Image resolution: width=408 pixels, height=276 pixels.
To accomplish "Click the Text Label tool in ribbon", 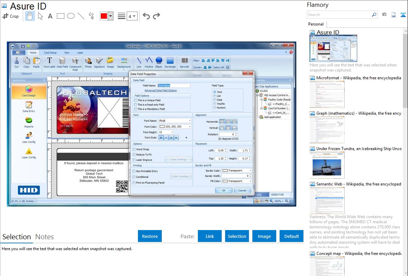I will [49, 62].
